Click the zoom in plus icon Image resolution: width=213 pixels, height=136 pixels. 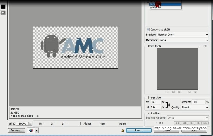pos(14,124)
